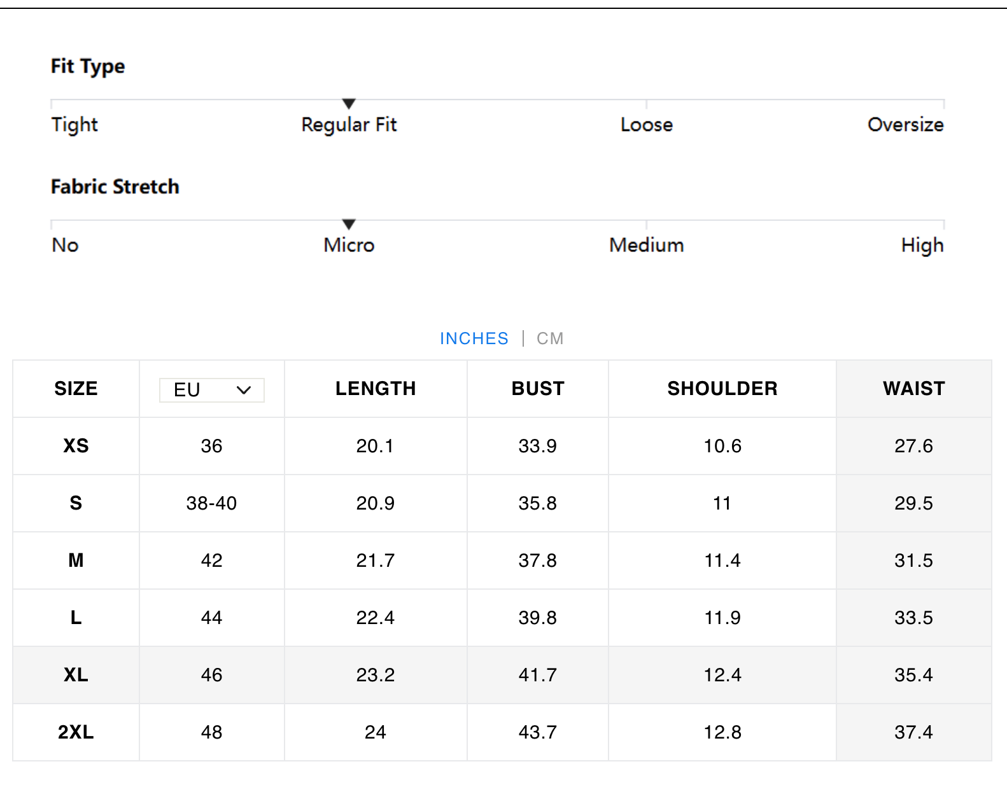This screenshot has width=1007, height=785.
Task: Click the Oversize fit type label
Action: 905,125
